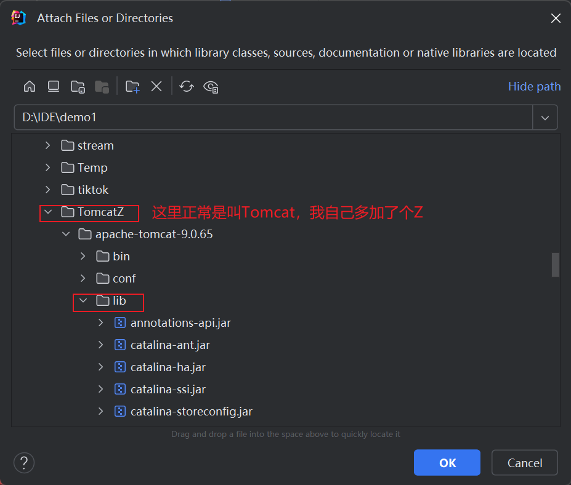
Task: Confirm selection with the OK button
Action: (447, 463)
